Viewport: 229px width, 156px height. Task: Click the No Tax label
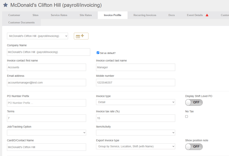(189, 111)
